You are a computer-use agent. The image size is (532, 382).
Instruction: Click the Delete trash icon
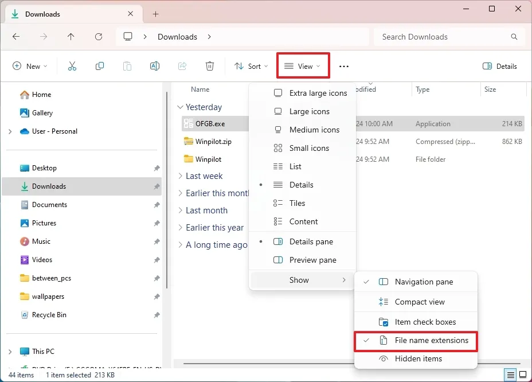click(x=210, y=66)
